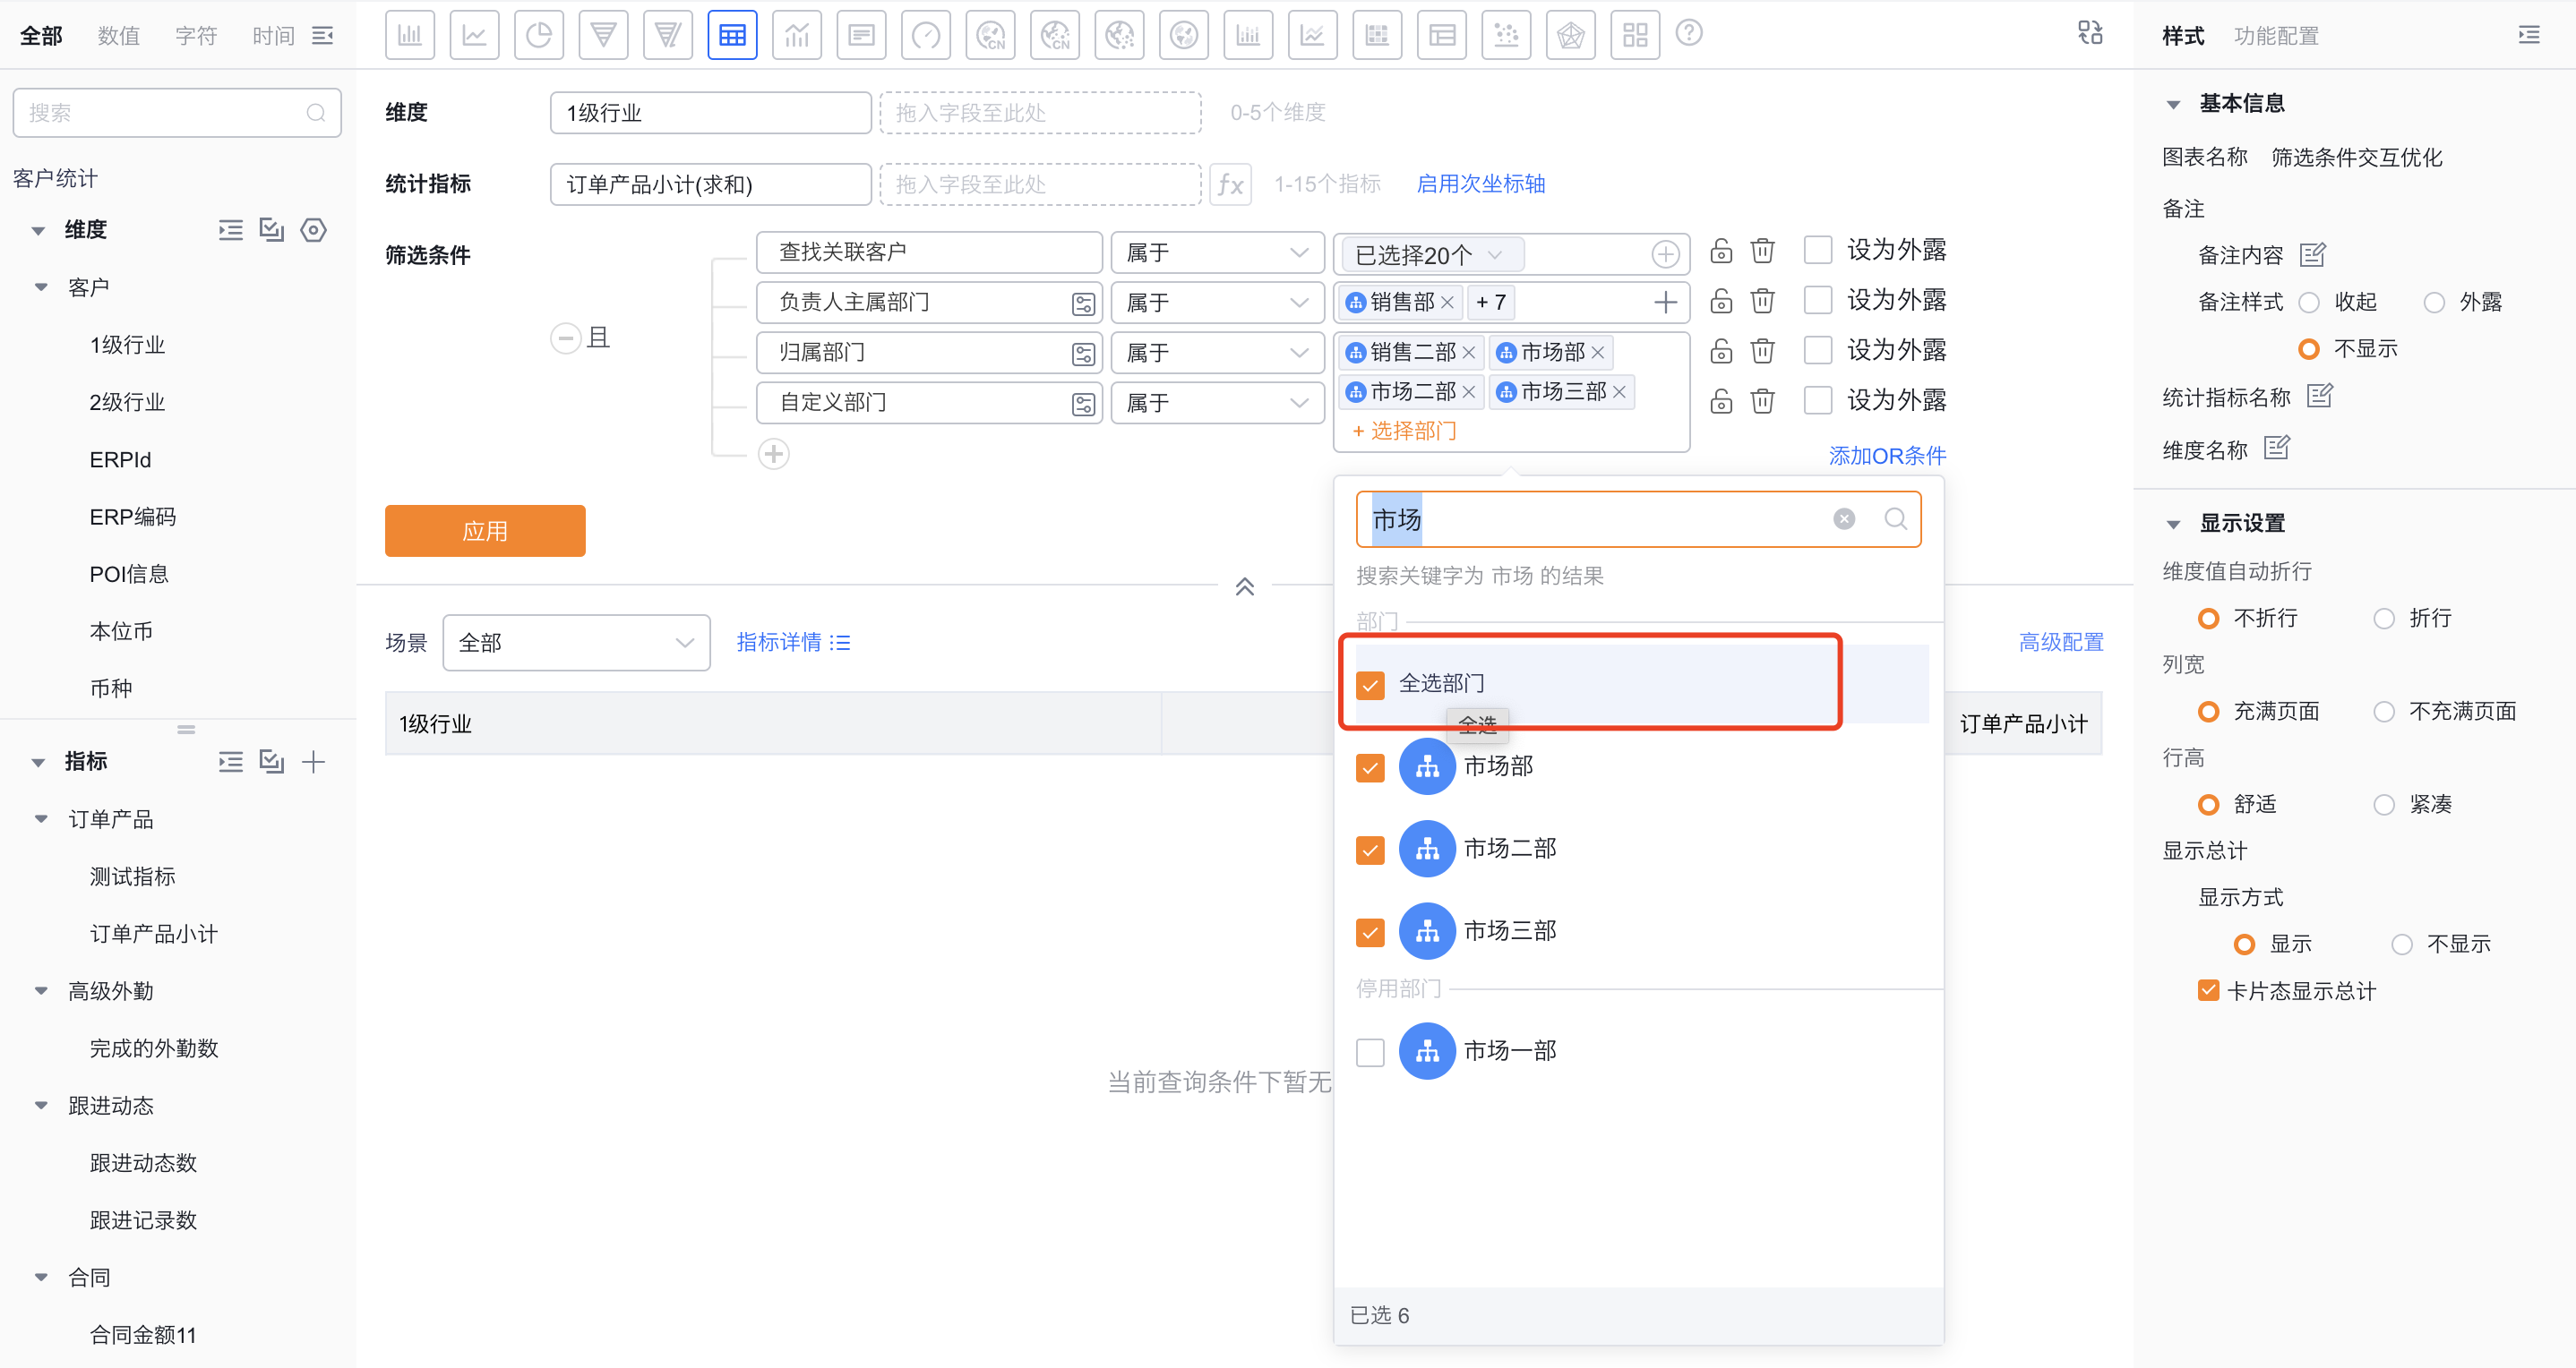
Task: Select the gauge chart type icon
Action: click(926, 34)
